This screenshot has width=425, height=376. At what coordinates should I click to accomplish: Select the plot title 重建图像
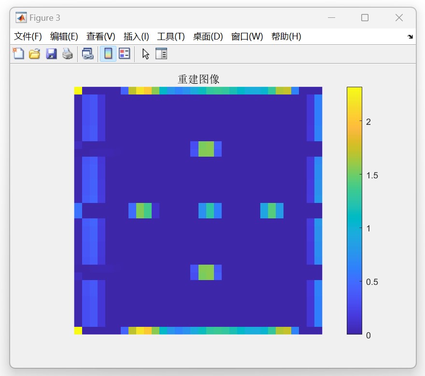click(x=198, y=79)
